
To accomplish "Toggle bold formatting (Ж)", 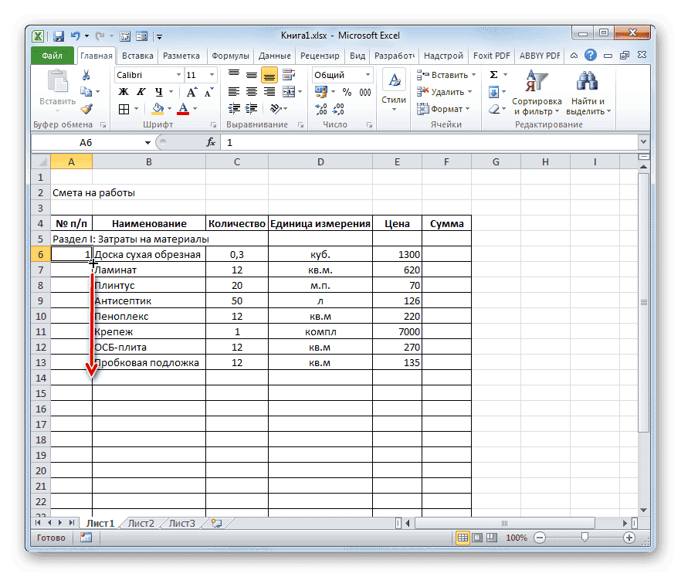I will (125, 91).
